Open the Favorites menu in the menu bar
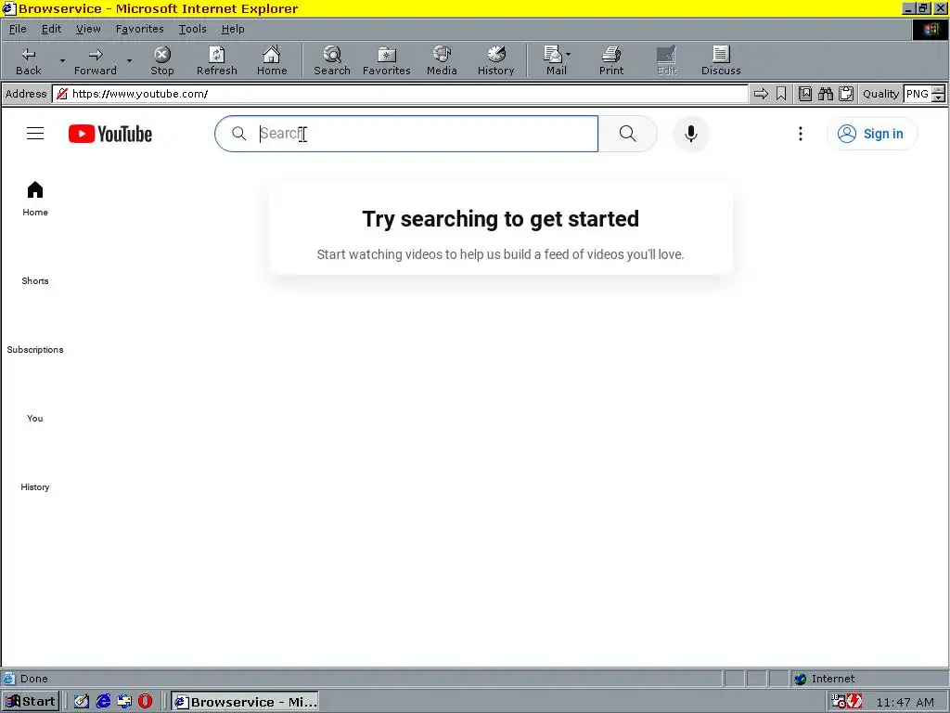 point(140,29)
